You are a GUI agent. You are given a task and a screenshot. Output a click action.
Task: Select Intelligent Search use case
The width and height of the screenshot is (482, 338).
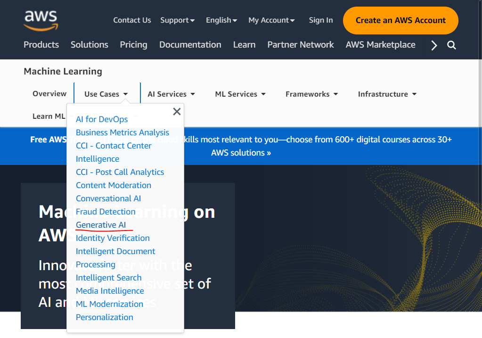click(108, 278)
